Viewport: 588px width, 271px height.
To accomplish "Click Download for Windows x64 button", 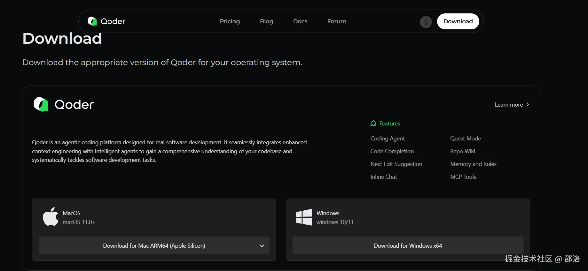I will click(x=408, y=245).
